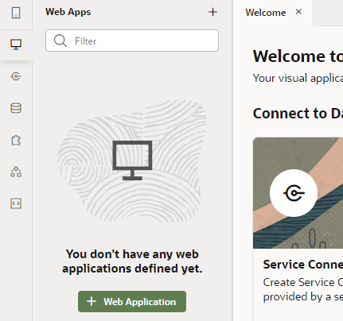Open the Source View code icon

16,203
